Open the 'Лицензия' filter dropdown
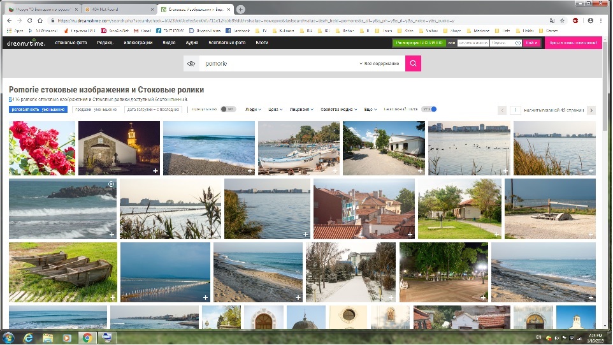The image size is (613, 345). [302, 110]
